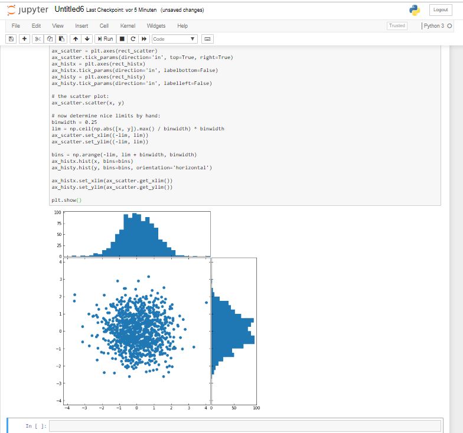Cut selected cells with scissors icon
463x433 pixels.
[x=38, y=39]
